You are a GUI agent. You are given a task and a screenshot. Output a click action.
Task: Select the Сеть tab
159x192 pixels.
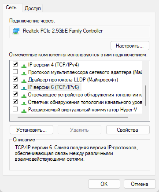(11, 7)
